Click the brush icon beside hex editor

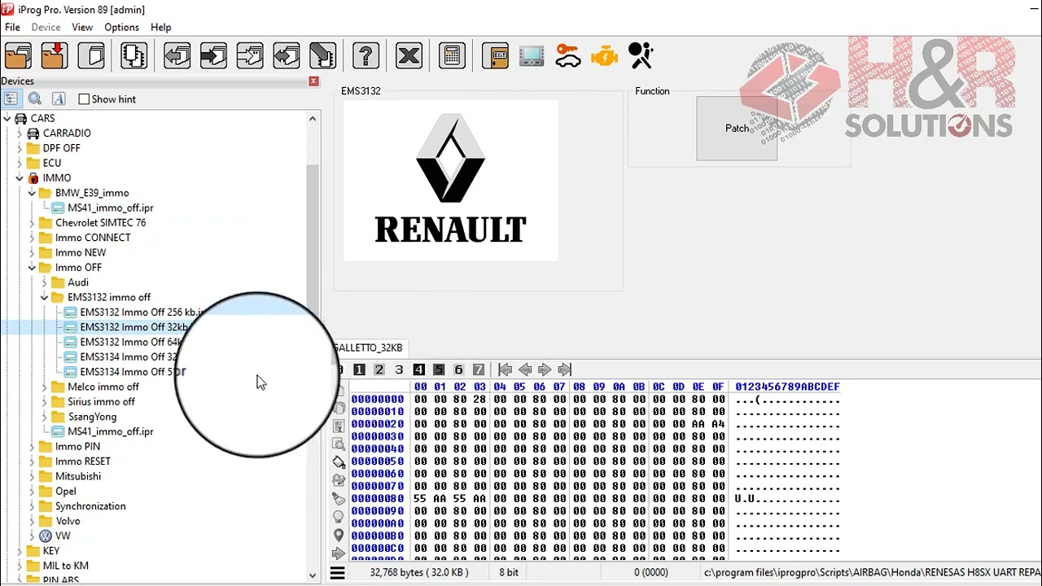click(x=339, y=498)
